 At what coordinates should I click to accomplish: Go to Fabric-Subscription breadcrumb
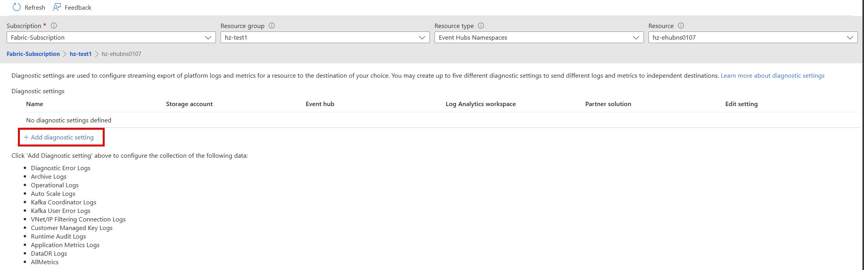coord(33,54)
